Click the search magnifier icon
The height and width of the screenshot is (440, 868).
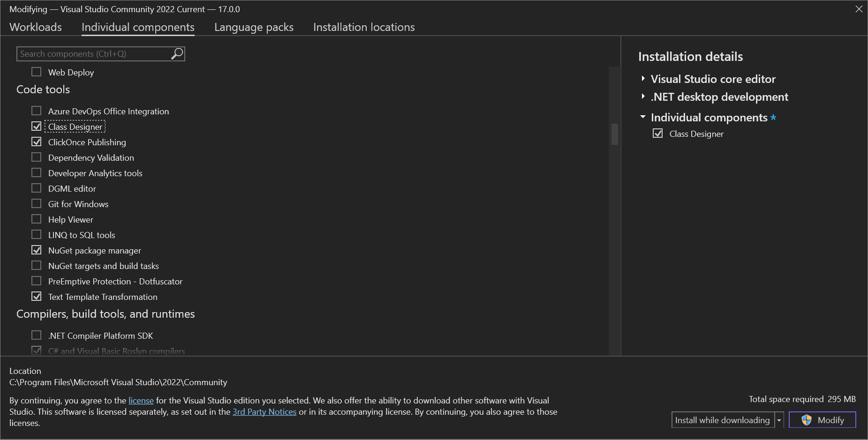[x=176, y=53]
